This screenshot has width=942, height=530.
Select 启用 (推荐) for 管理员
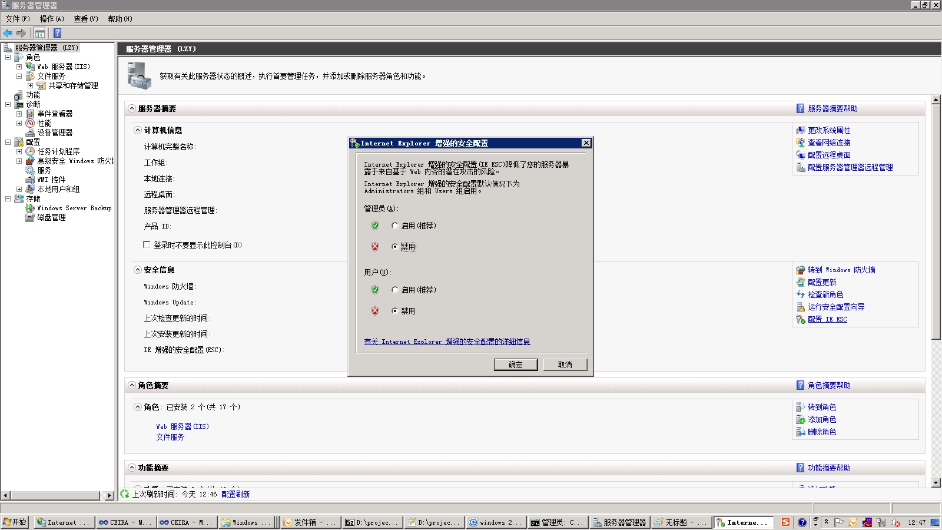[x=395, y=226]
